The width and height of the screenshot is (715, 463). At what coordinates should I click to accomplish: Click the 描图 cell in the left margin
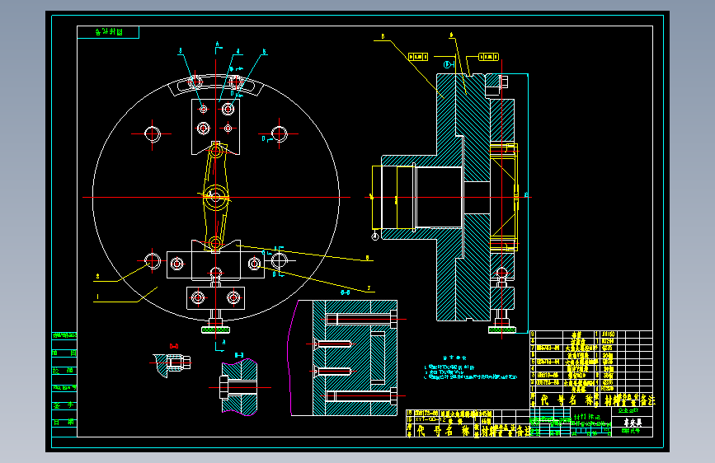[64, 353]
